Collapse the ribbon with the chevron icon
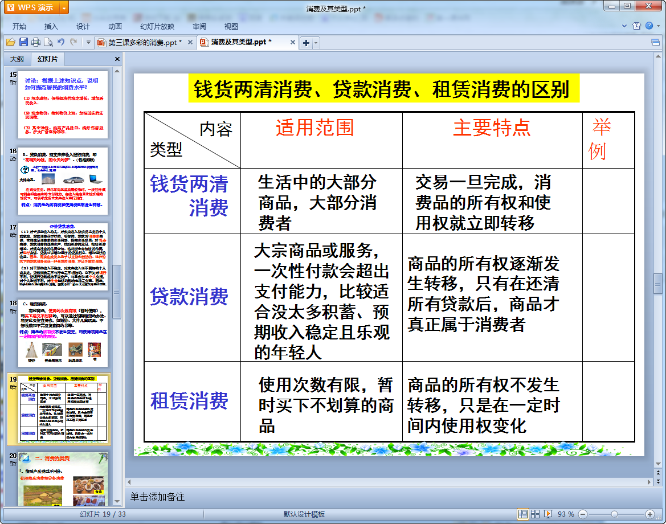The width and height of the screenshot is (666, 524). click(x=624, y=26)
